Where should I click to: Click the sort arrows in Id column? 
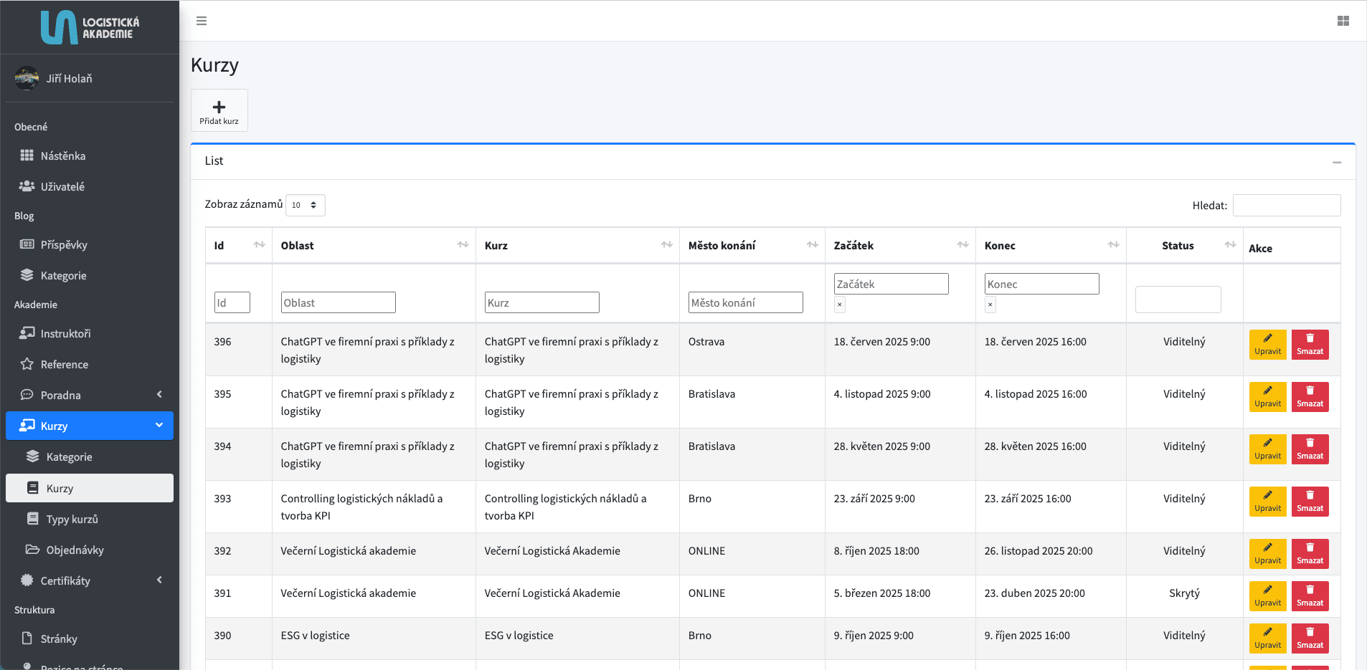pyautogui.click(x=259, y=245)
